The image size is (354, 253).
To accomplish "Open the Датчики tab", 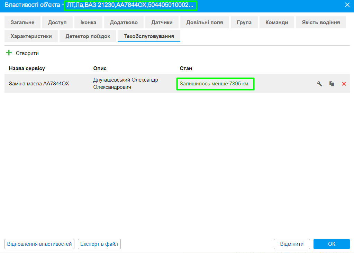I will pos(162,22).
